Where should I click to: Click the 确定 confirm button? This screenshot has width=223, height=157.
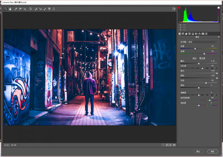point(213,151)
